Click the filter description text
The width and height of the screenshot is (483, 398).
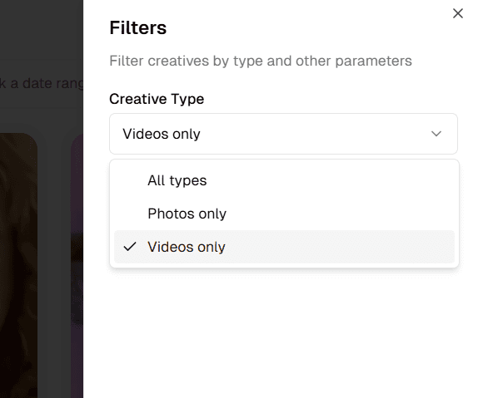(x=261, y=61)
